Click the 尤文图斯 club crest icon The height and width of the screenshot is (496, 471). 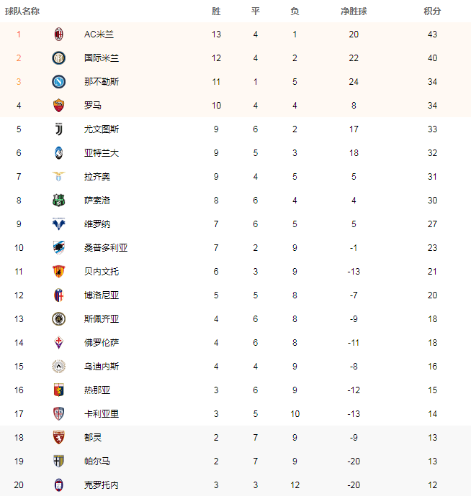[x=59, y=129]
